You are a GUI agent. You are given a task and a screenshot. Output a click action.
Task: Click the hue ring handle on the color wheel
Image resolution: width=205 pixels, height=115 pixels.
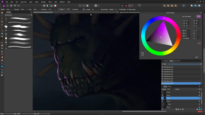(x=164, y=18)
